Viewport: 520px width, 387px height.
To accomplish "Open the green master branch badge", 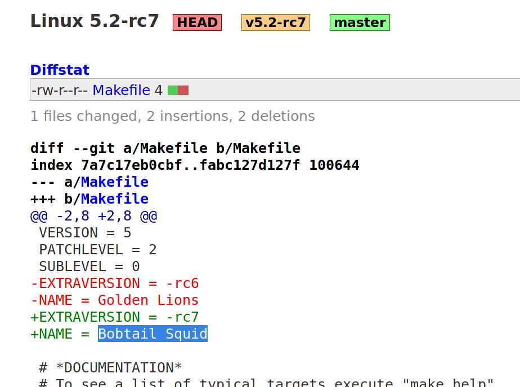I will (x=360, y=22).
